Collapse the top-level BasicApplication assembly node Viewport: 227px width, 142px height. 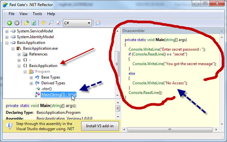click(x=7, y=43)
